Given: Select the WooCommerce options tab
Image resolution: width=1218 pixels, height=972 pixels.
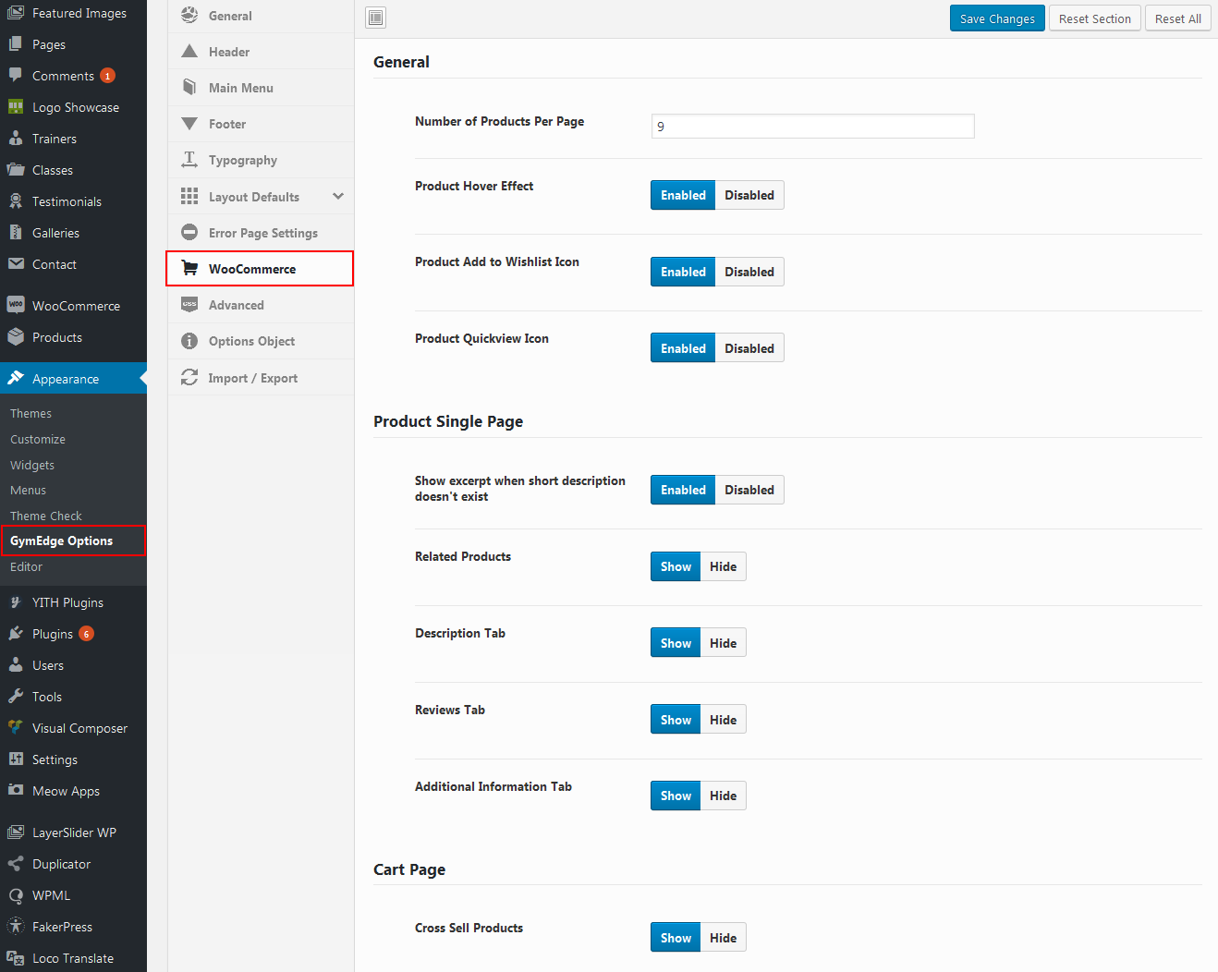Looking at the screenshot, I should click(x=261, y=269).
